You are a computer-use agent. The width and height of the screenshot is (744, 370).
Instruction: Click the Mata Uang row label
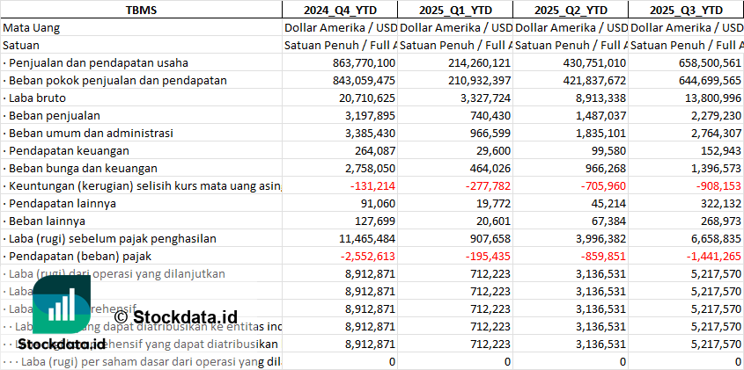coord(32,28)
